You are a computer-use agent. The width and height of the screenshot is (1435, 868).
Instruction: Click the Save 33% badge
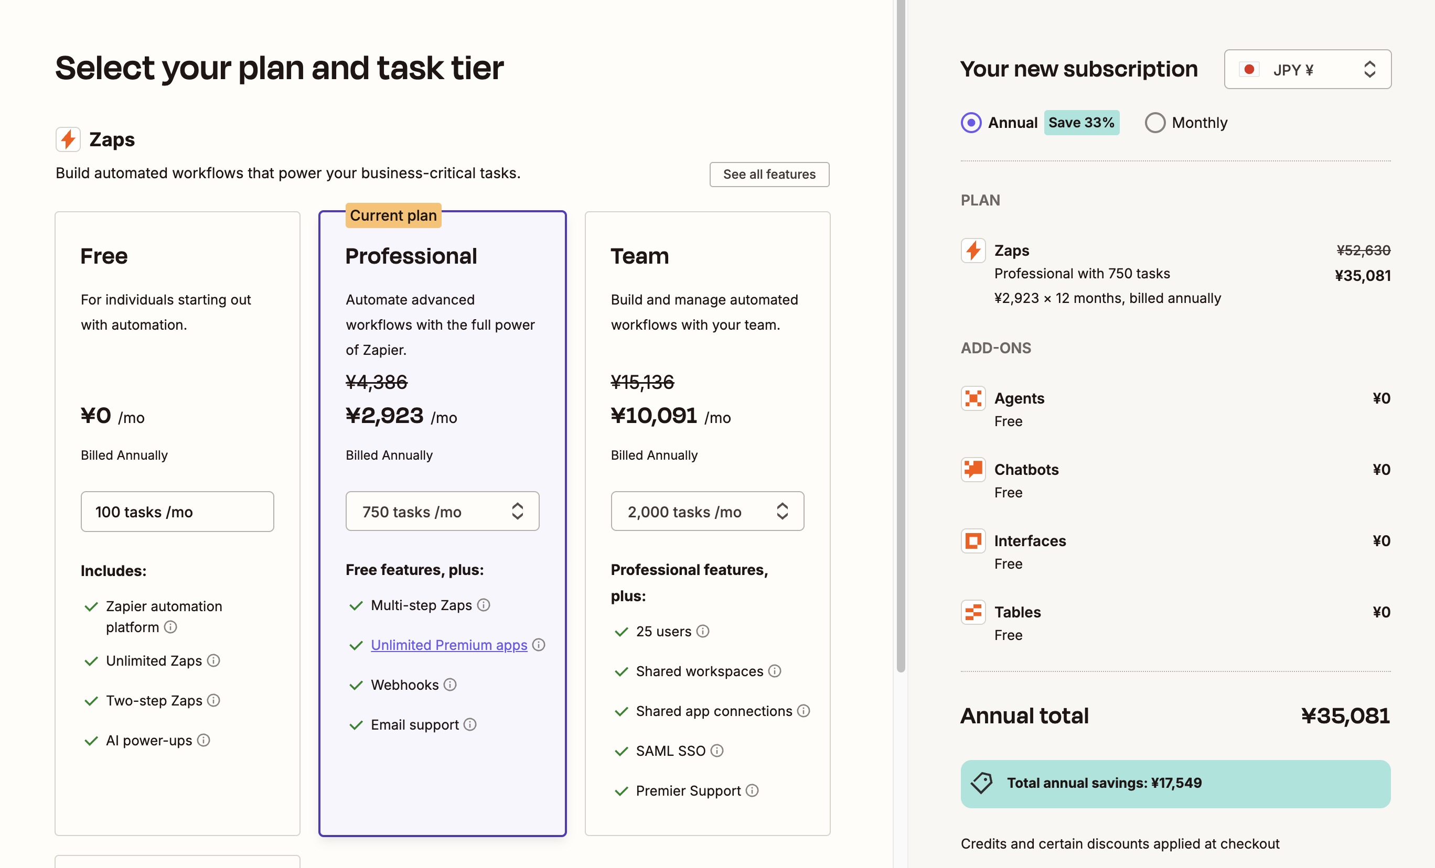point(1081,123)
